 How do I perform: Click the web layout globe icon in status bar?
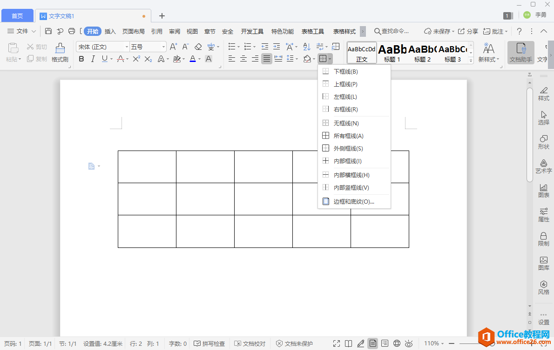tap(397, 343)
